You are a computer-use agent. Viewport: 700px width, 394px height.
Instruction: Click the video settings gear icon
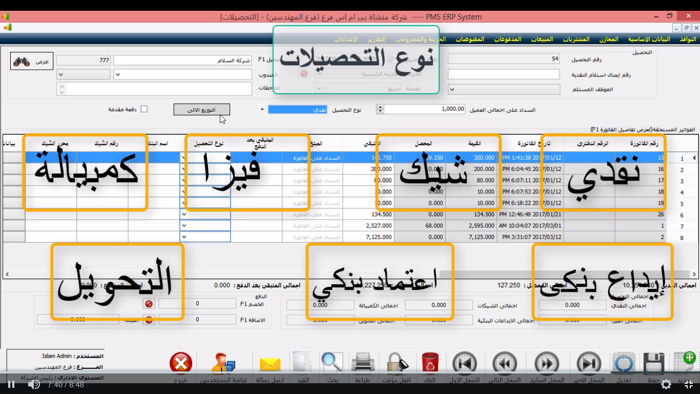coord(666,384)
